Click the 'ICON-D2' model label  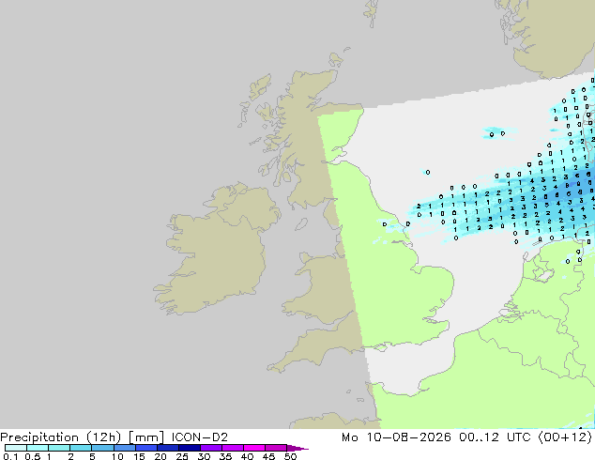click(x=200, y=437)
